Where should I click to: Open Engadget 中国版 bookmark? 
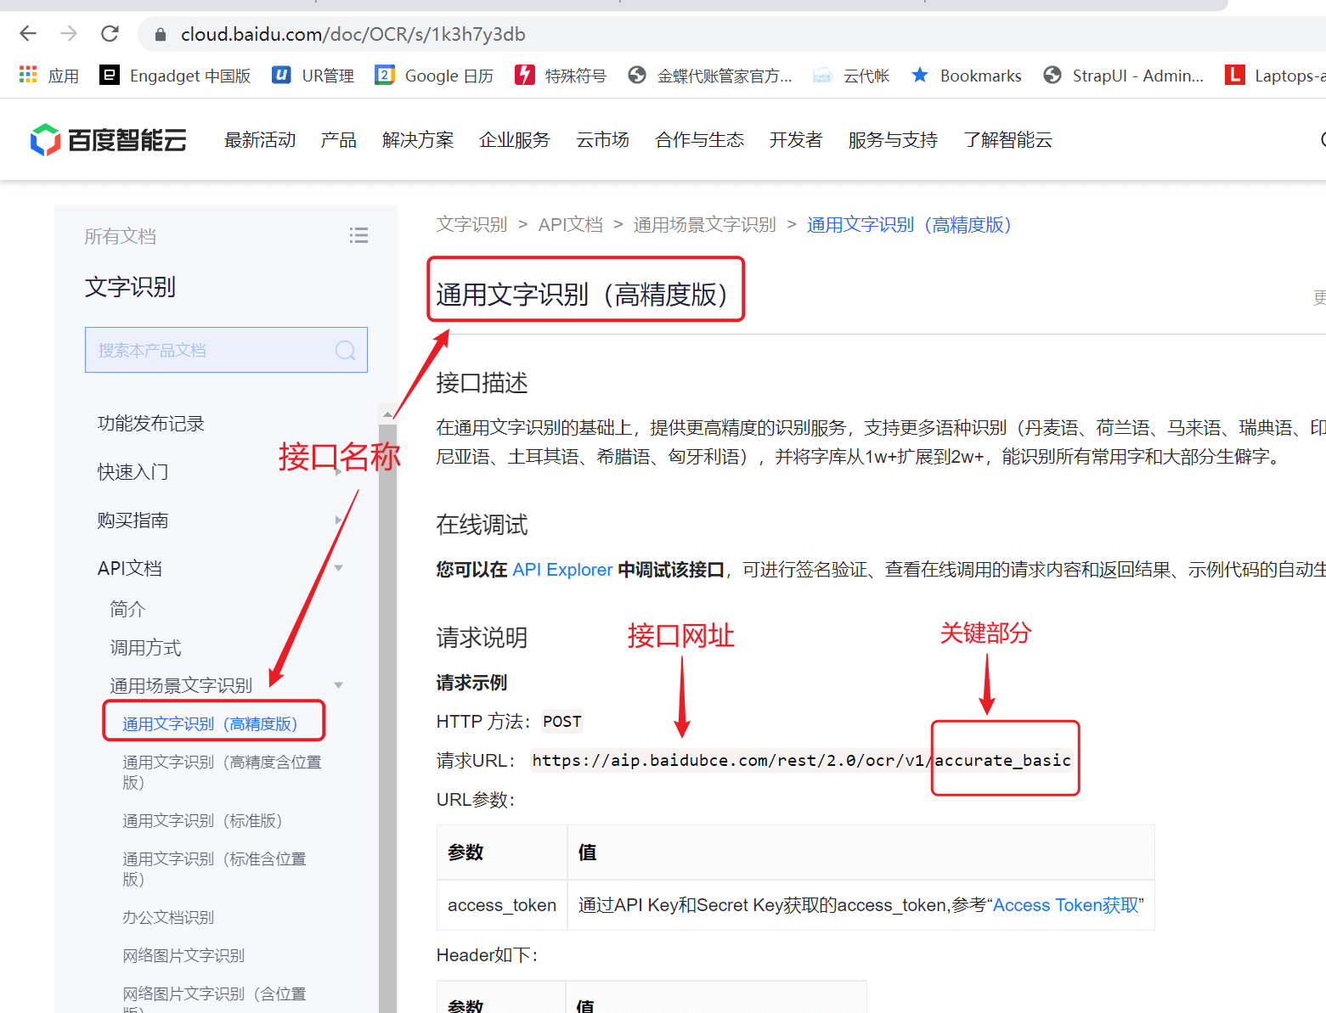pos(175,76)
